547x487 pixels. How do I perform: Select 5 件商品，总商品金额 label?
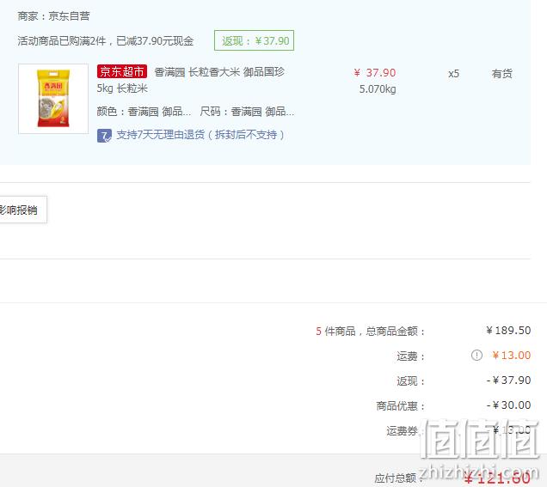pyautogui.click(x=371, y=331)
